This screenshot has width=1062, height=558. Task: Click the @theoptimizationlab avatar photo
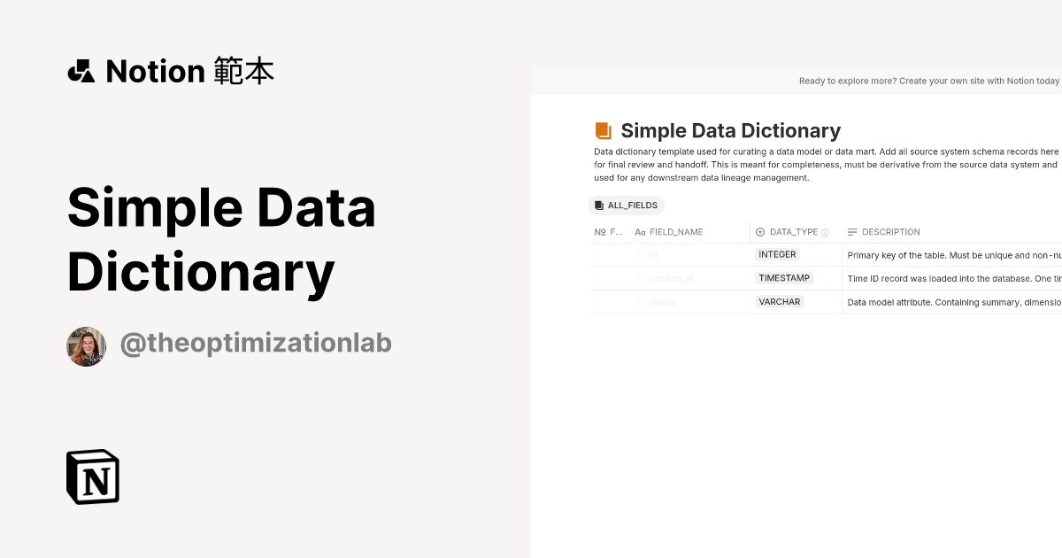click(x=86, y=345)
